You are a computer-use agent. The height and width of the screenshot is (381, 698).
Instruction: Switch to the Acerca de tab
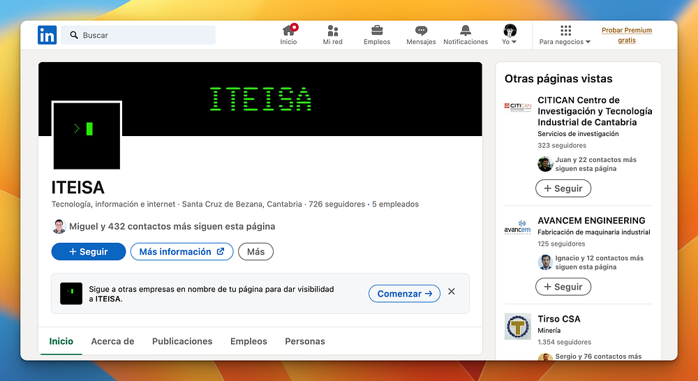(112, 341)
